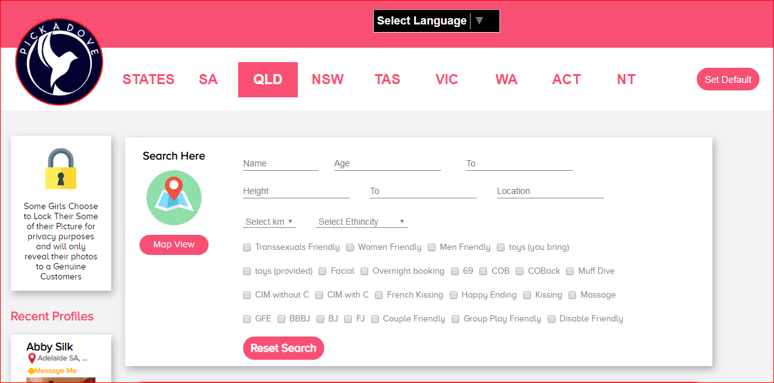Screen dimensions: 774x383
Task: Click the Map View button
Action: pyautogui.click(x=174, y=244)
